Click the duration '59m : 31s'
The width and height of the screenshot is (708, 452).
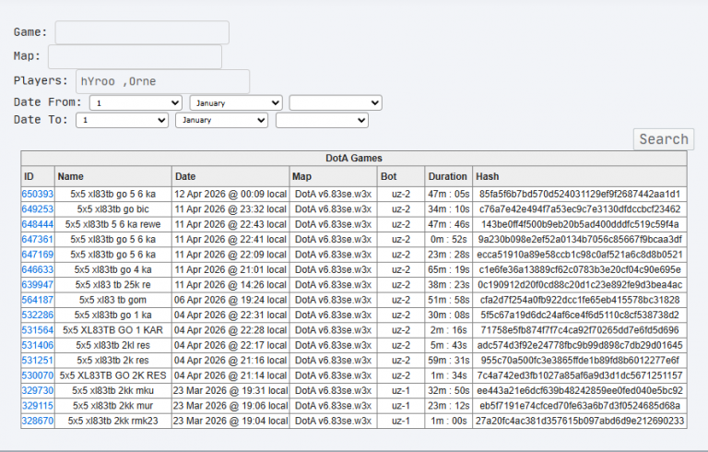[448, 361]
